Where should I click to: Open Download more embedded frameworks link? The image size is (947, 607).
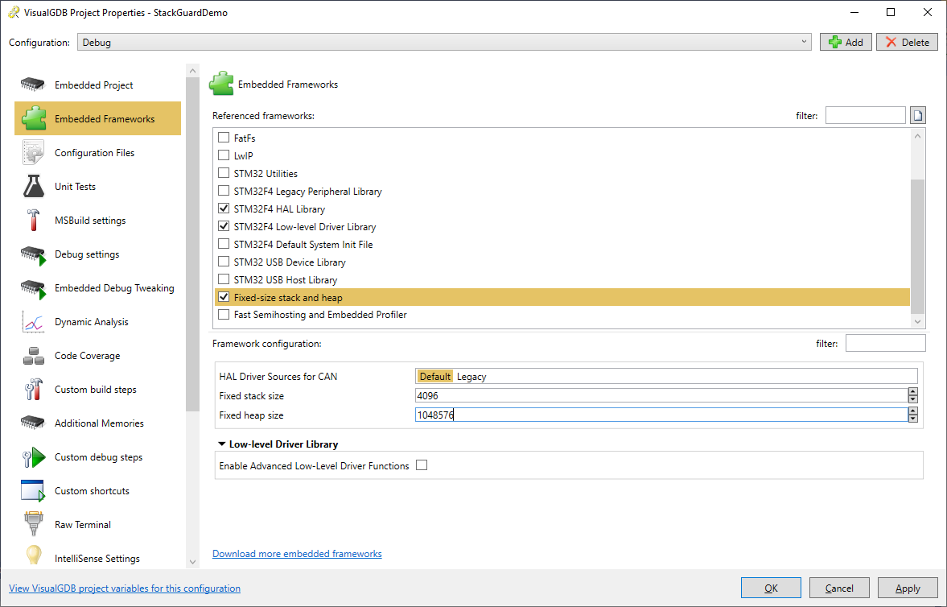pos(297,553)
